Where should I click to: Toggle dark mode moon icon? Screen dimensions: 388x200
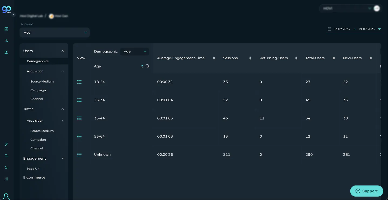pos(6,167)
